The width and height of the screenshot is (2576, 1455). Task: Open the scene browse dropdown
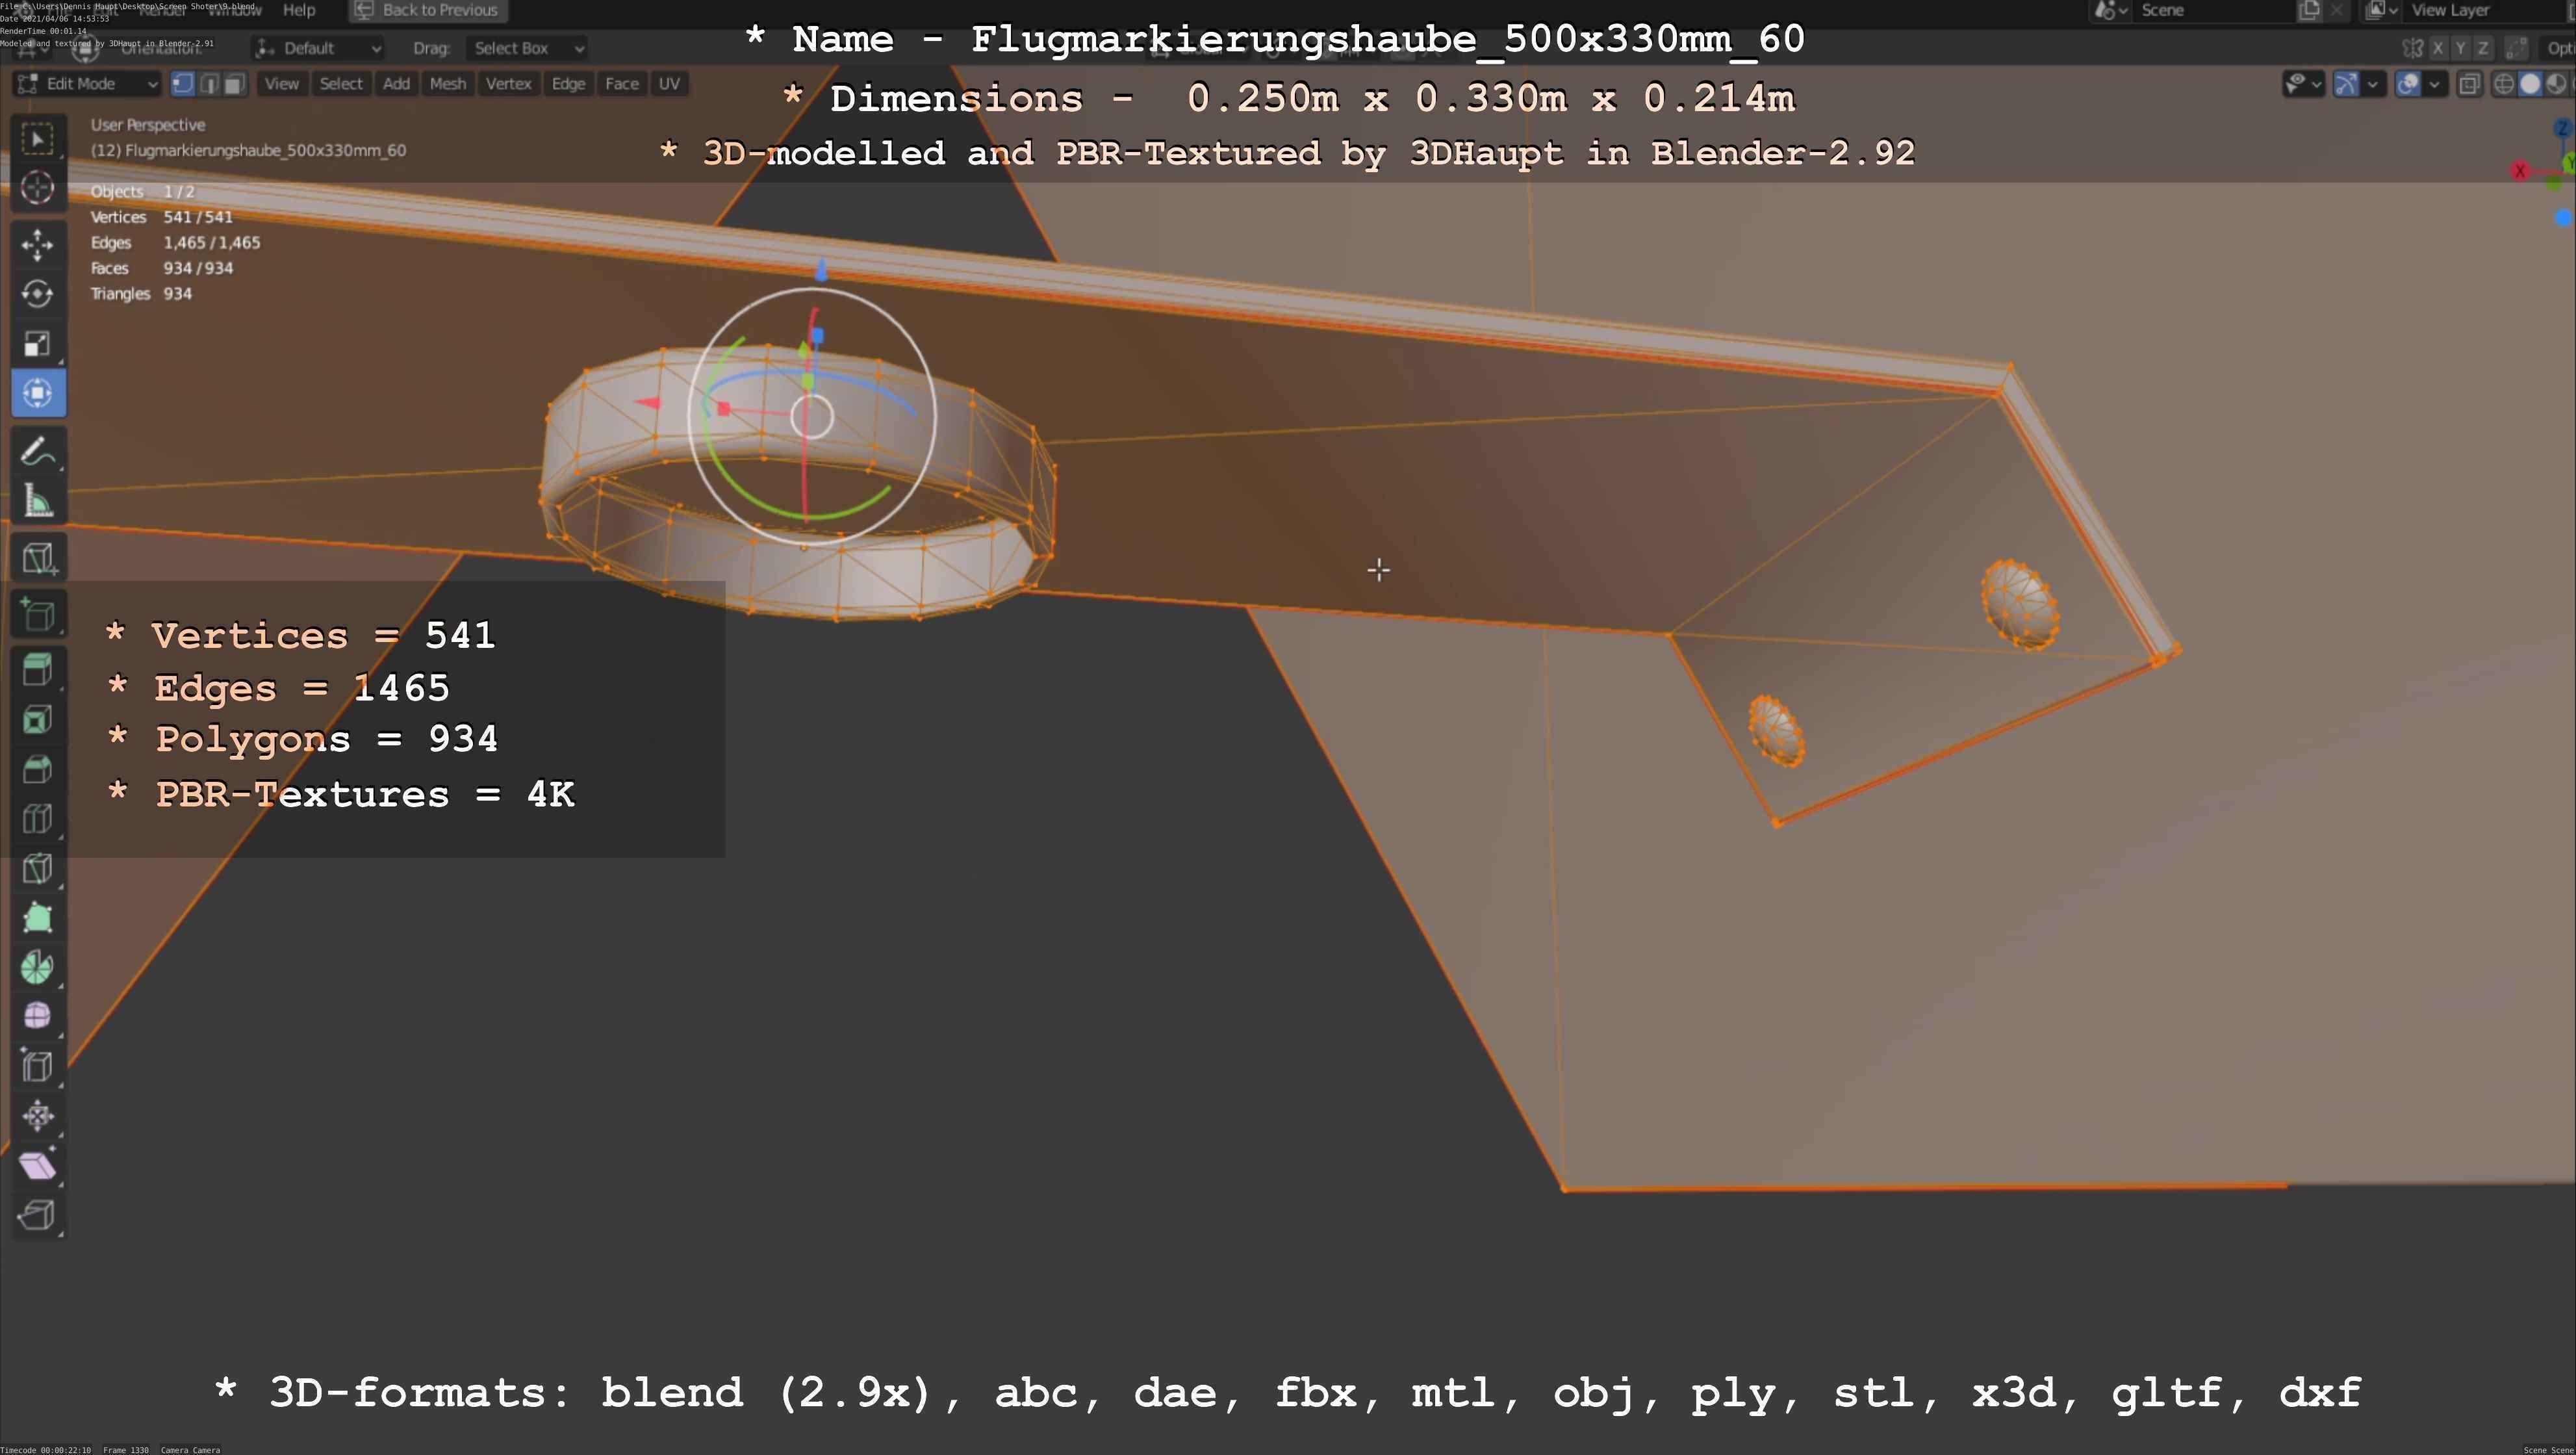tap(2110, 10)
